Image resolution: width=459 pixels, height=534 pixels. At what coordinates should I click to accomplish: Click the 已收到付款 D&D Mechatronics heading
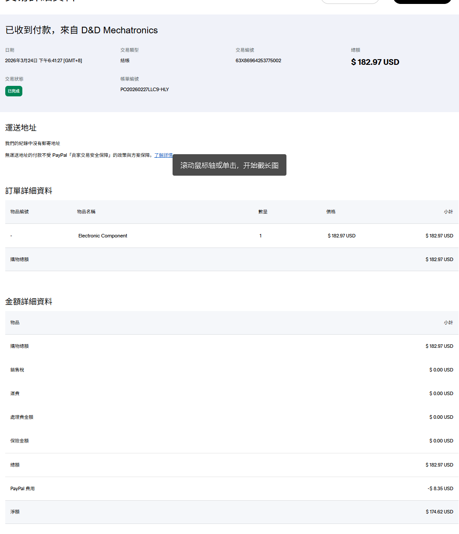[81, 30]
